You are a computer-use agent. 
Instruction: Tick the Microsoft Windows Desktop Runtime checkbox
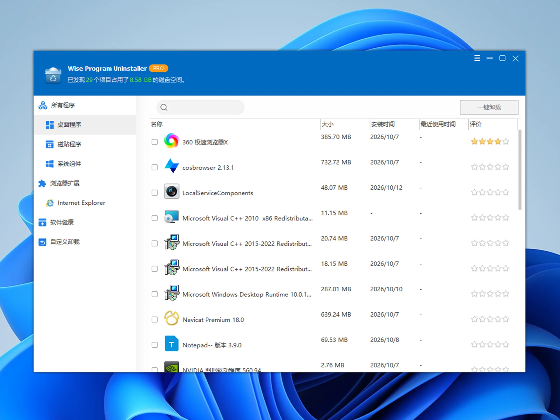155,294
